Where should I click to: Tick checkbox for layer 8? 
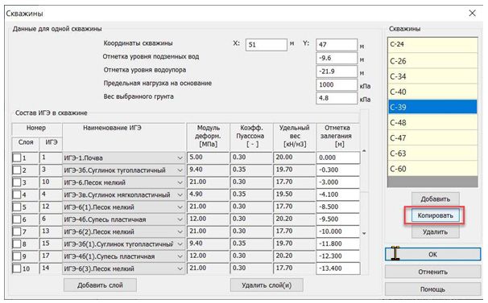(17, 244)
